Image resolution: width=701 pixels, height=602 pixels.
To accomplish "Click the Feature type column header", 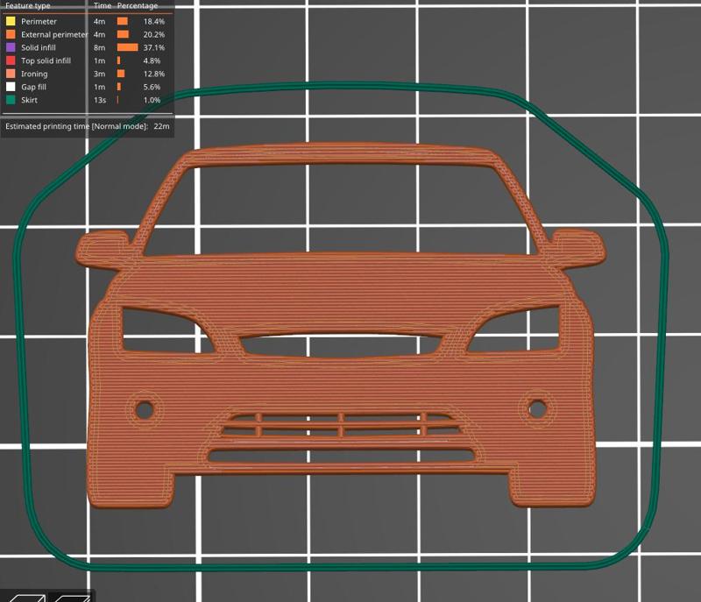I will click(x=28, y=5).
